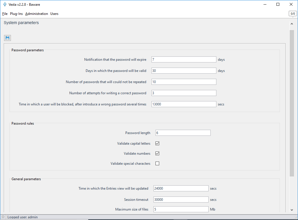Click the Maximum size of files field

[181, 209]
